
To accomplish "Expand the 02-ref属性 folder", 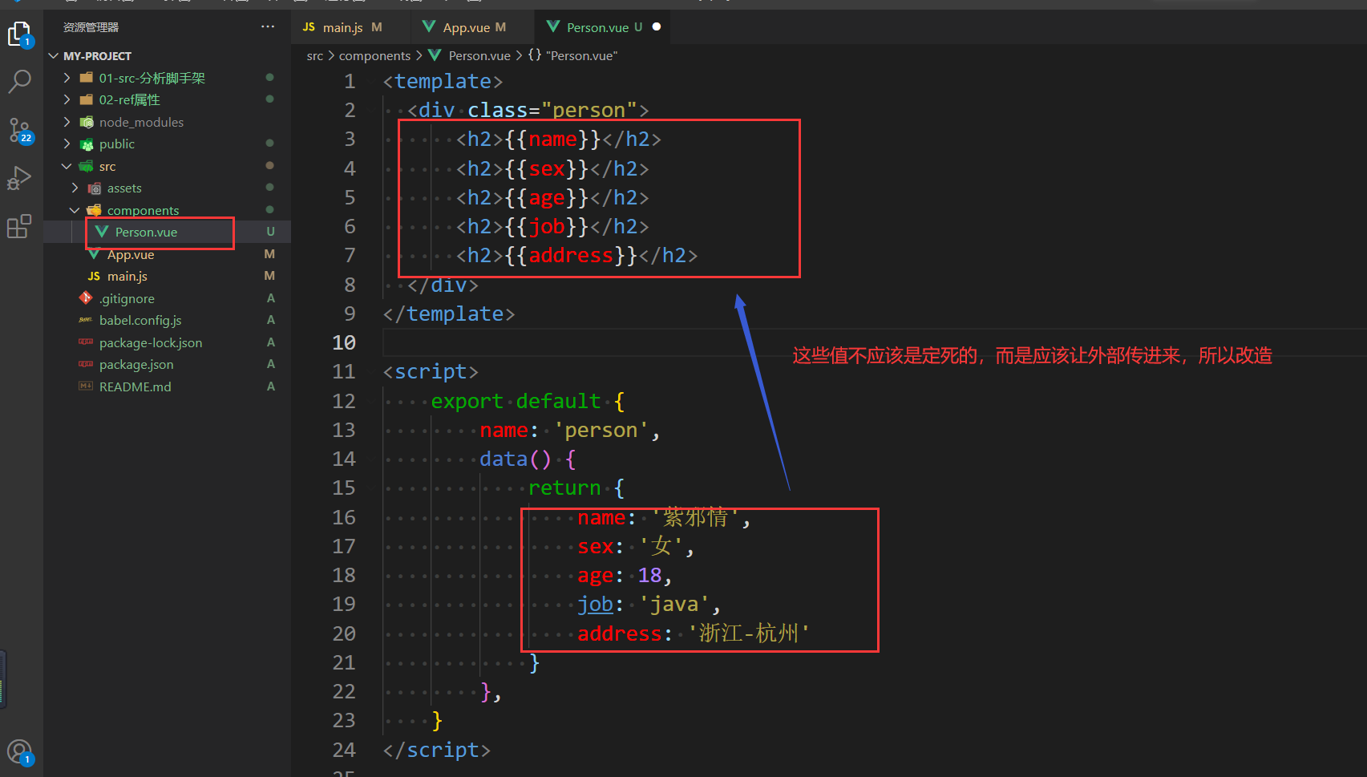I will [67, 99].
